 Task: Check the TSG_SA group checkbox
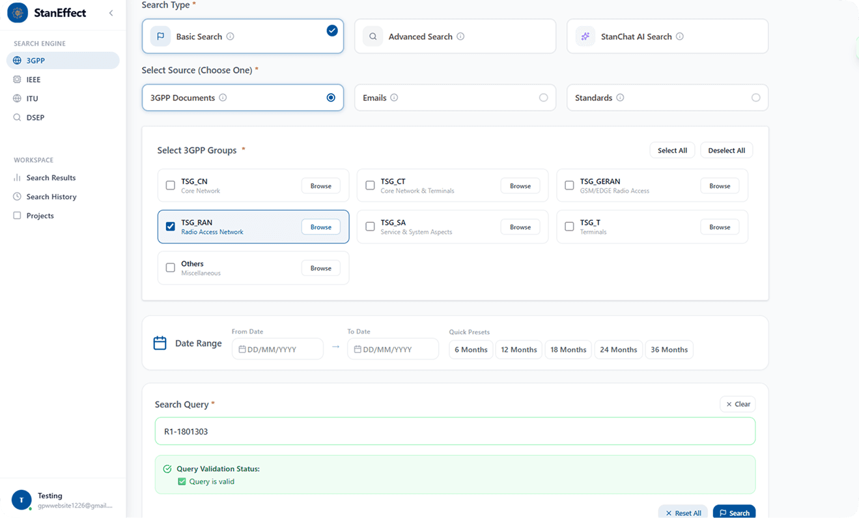coord(370,227)
